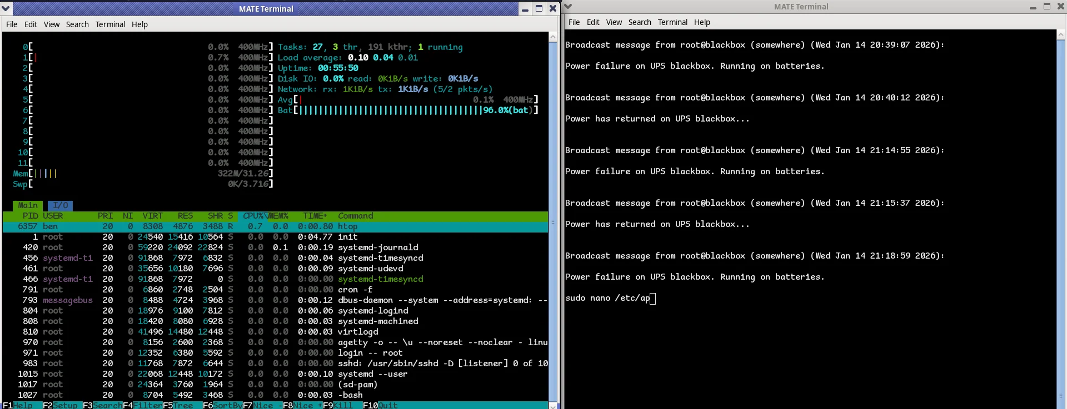
Task: Expand the View menu in the right window
Action: (x=614, y=22)
